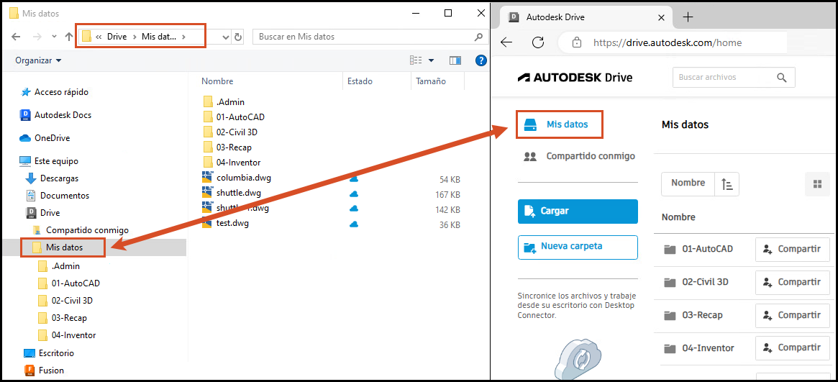The height and width of the screenshot is (382, 838).
Task: Toggle the Explorer preview pane
Action: 455,60
